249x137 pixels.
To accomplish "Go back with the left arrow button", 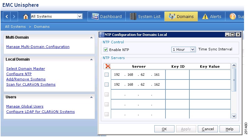I will click(7, 16).
